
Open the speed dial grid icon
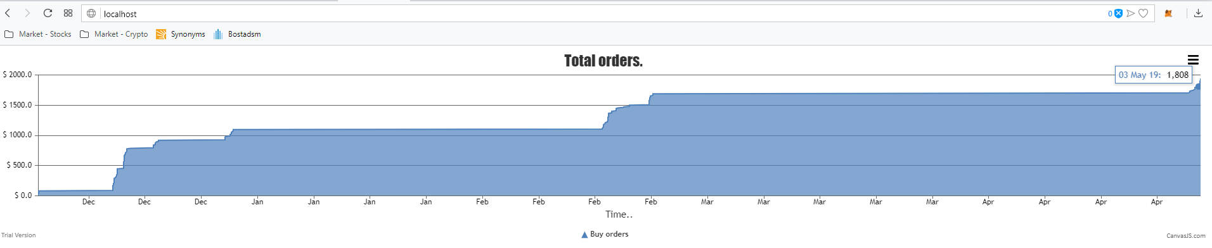[68, 13]
